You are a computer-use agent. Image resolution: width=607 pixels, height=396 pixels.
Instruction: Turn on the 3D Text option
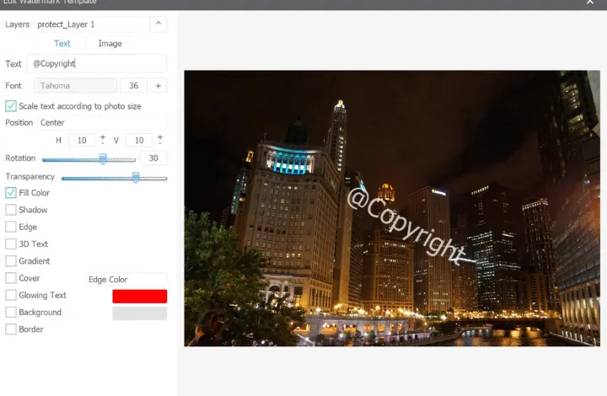(11, 244)
